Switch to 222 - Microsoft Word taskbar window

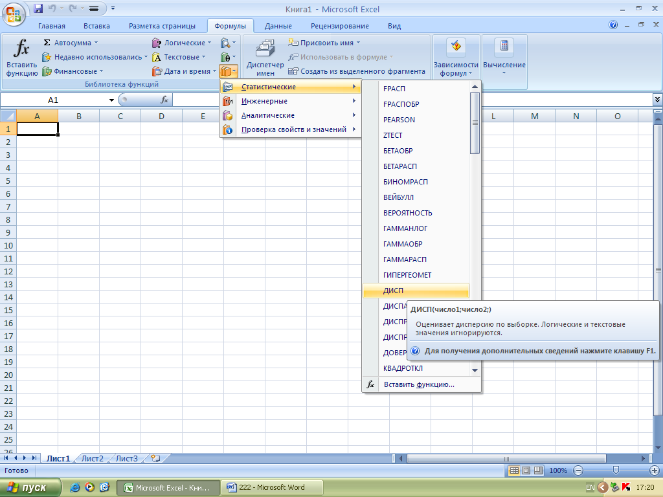pyautogui.click(x=271, y=487)
